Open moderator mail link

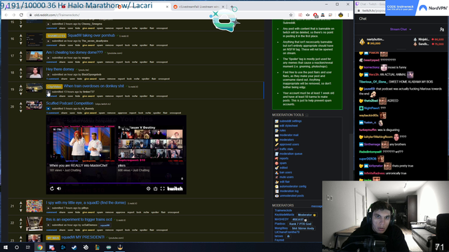[289, 135]
